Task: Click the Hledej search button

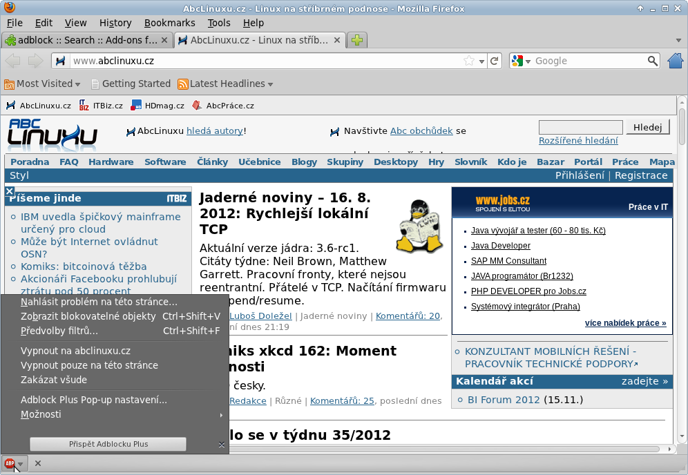Action: pos(648,127)
